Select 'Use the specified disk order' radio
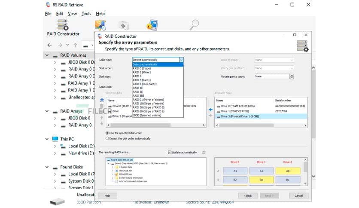 [107, 133]
